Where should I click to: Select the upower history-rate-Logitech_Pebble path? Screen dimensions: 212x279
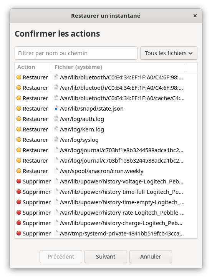coord(122,213)
